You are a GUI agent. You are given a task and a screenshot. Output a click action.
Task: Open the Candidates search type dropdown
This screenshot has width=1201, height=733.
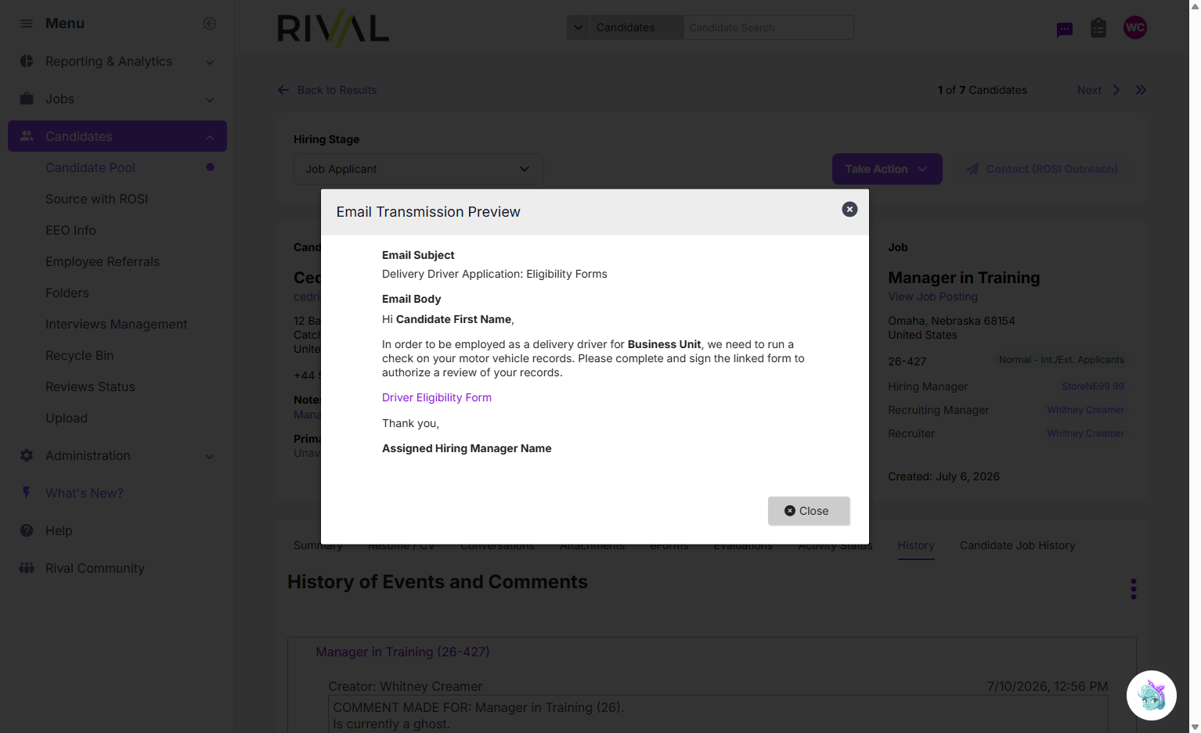(x=625, y=27)
